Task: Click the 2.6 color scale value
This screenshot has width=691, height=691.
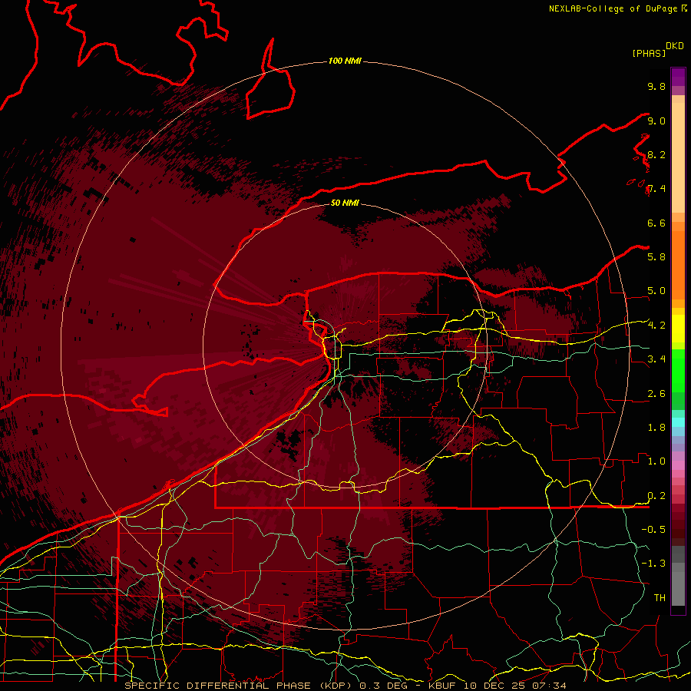Action: point(656,394)
